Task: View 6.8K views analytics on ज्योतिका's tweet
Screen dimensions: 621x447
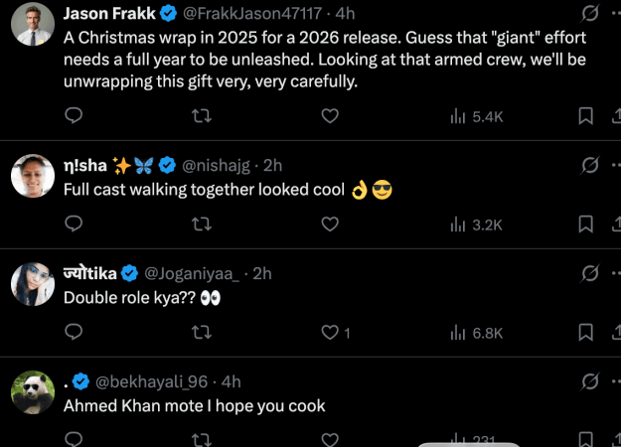Action: tap(477, 333)
